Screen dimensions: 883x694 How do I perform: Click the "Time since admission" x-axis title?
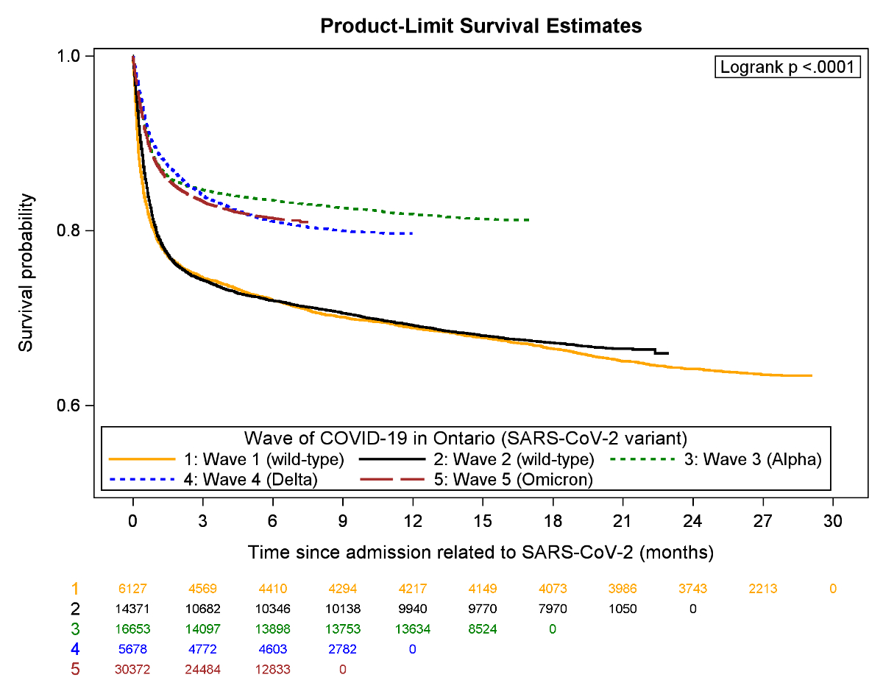pos(480,551)
